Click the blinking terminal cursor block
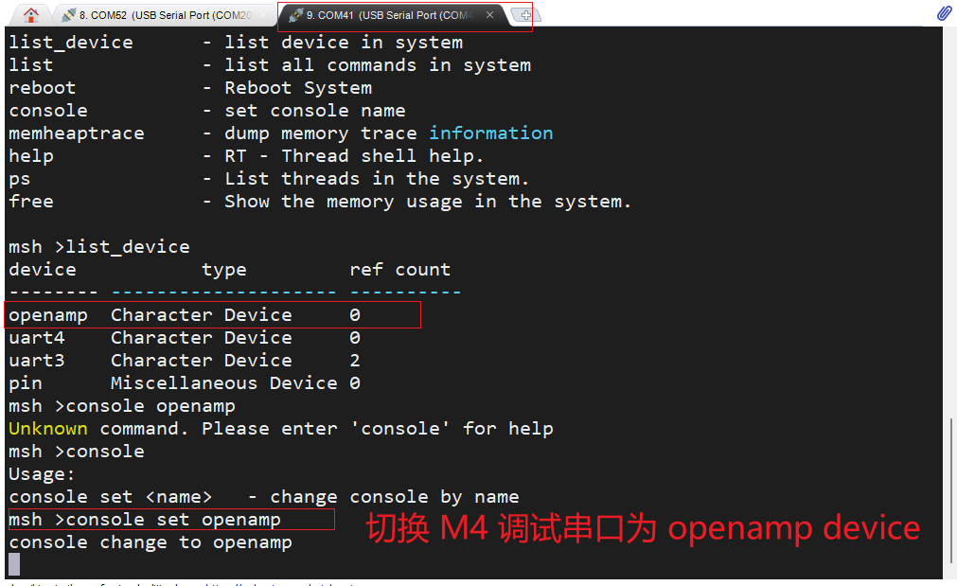This screenshot has width=957, height=586. 12,563
